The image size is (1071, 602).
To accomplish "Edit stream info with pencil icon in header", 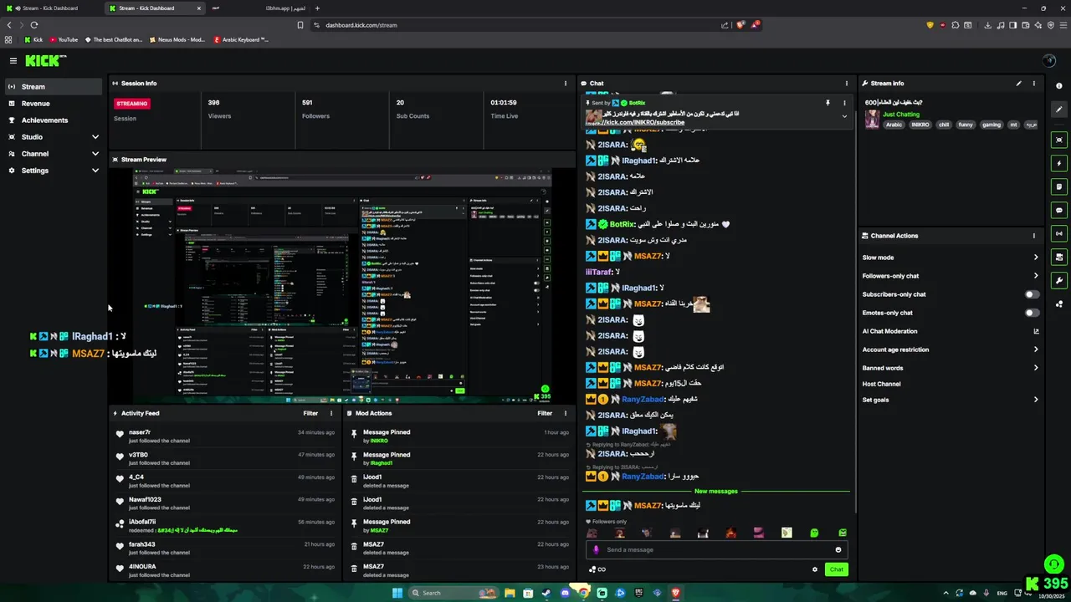I will pyautogui.click(x=1018, y=84).
